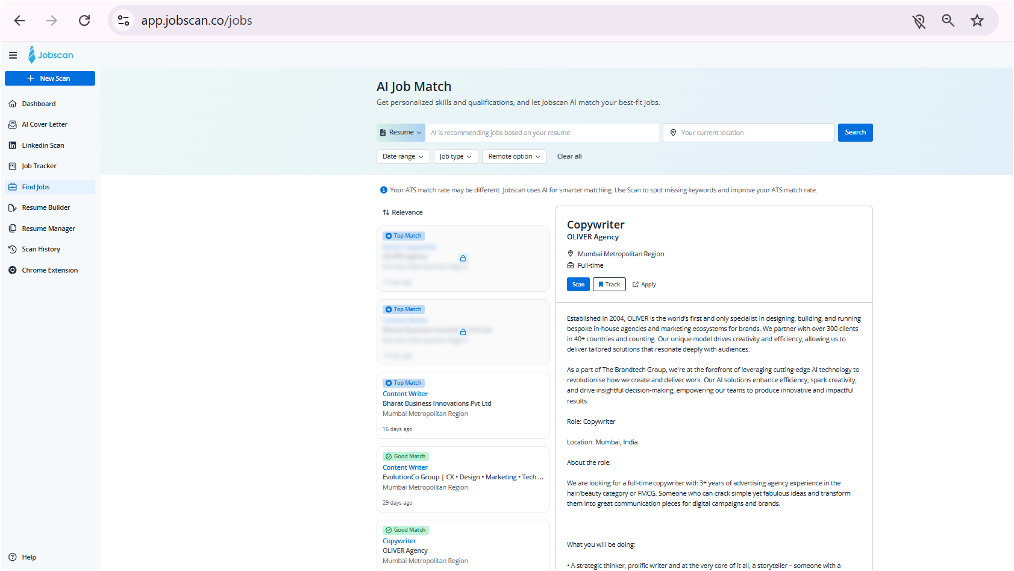The width and height of the screenshot is (1014, 571).
Task: Click the Find Jobs briefcase icon
Action: [x=13, y=187]
